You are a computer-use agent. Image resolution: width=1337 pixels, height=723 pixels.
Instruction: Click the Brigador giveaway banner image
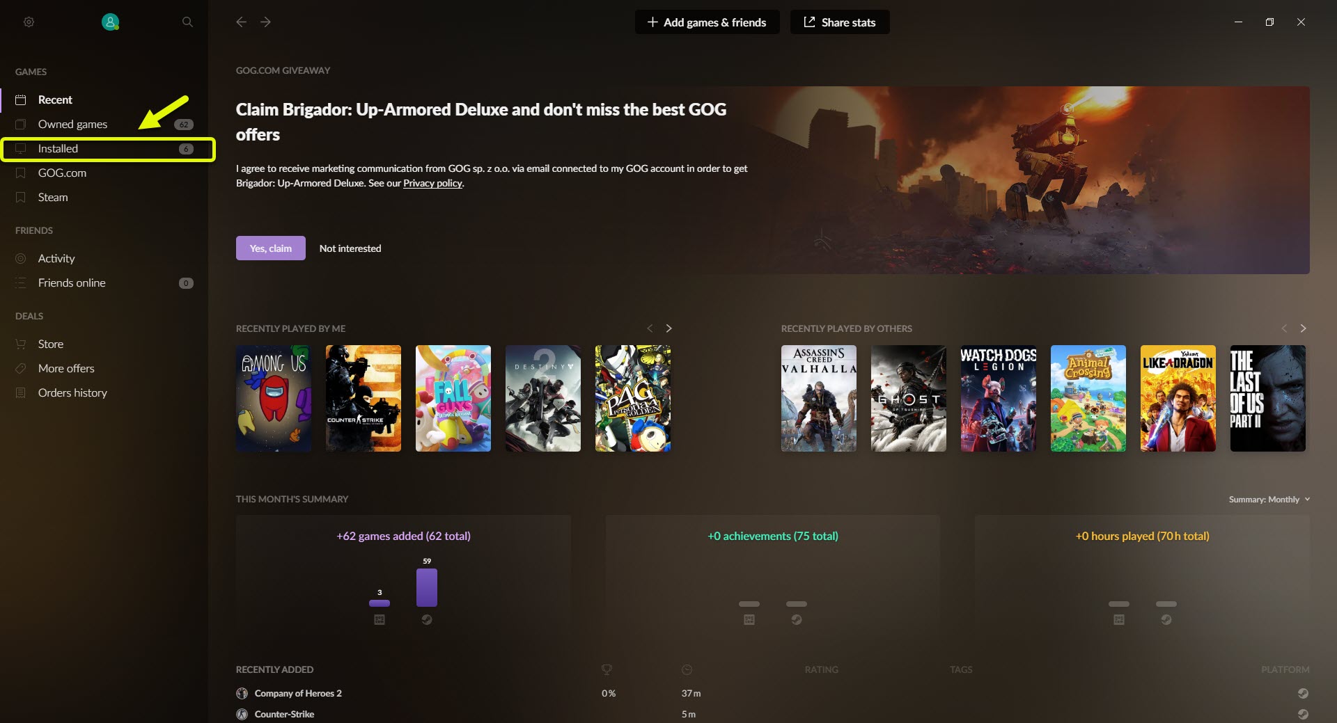1031,180
